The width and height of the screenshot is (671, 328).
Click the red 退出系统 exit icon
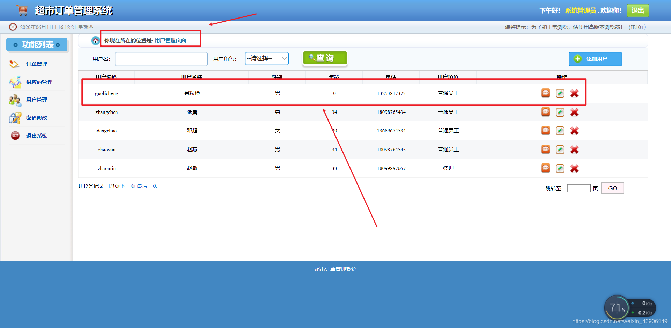[x=15, y=136]
